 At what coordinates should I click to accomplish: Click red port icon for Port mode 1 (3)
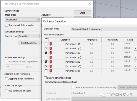click(x=51, y=53)
